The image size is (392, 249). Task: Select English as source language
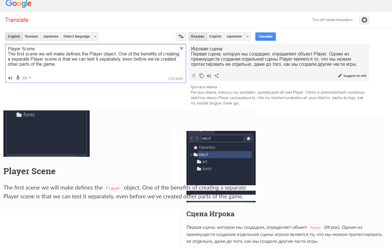(x=14, y=36)
